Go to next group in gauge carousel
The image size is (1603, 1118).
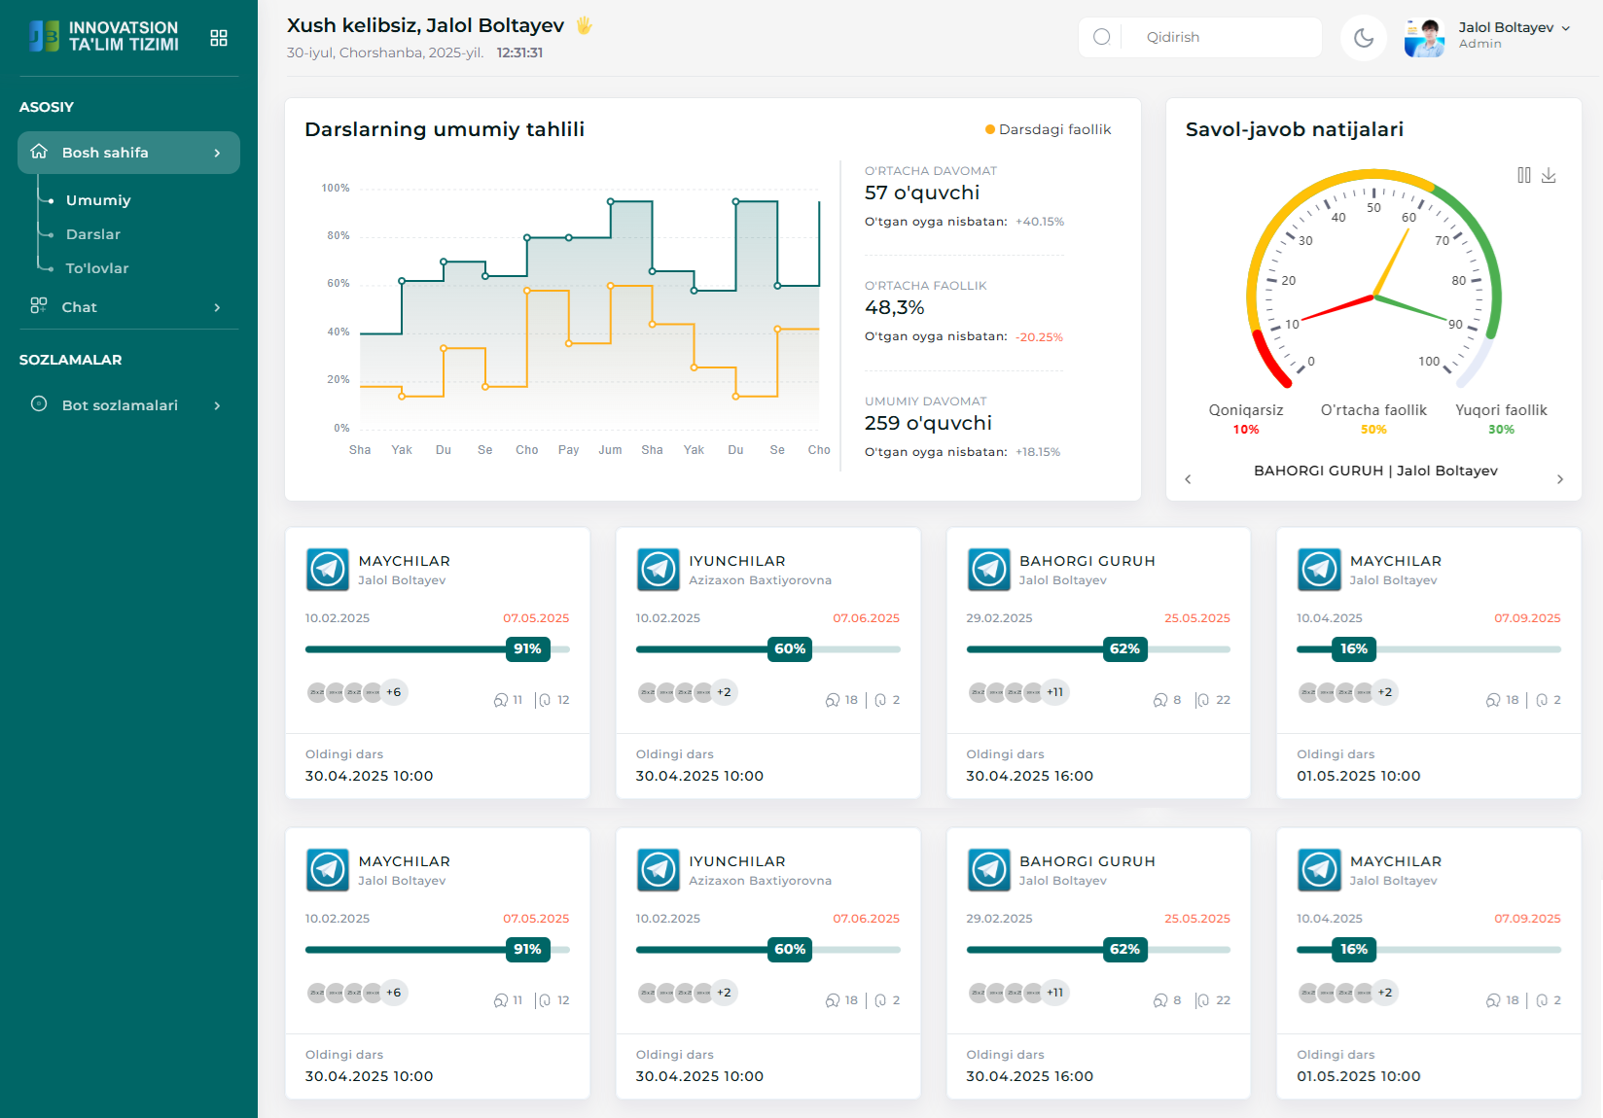1559,479
